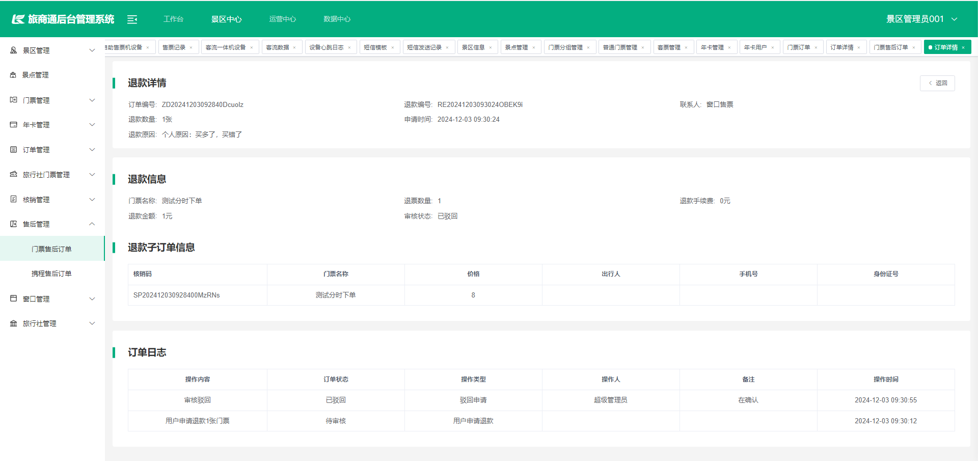Close the 门票分组管理 tab
This screenshot has height=461, width=978.
click(x=588, y=47)
